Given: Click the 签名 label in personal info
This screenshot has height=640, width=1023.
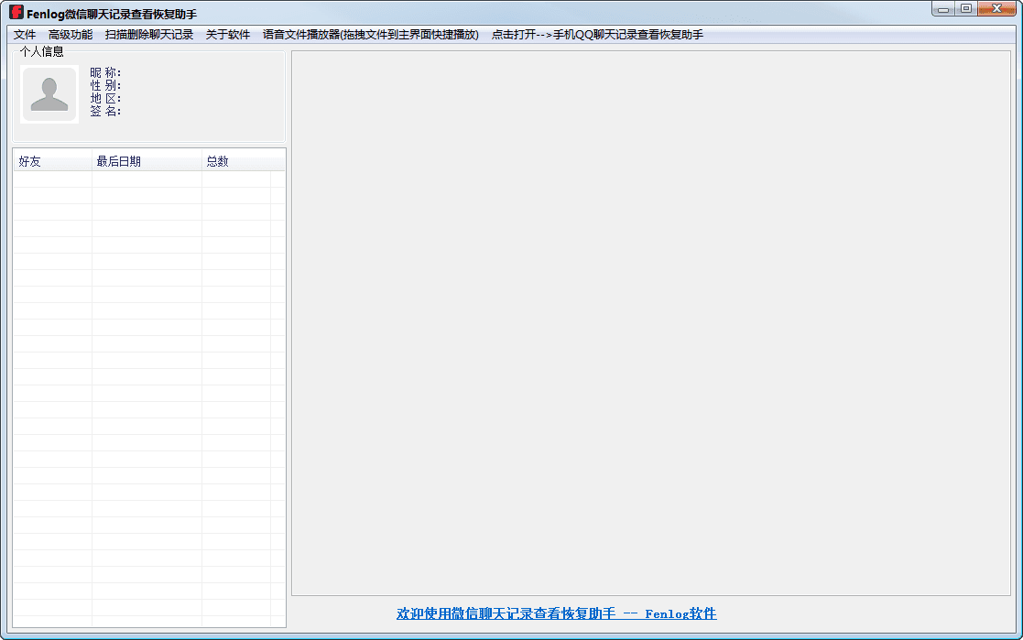Looking at the screenshot, I should (x=105, y=111).
